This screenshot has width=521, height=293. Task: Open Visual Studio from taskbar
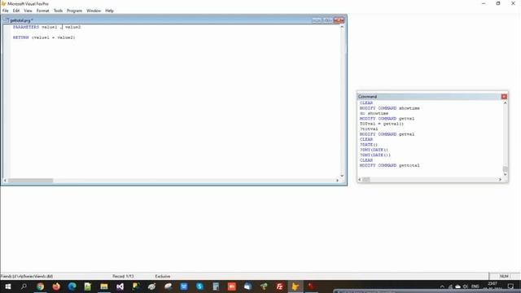(120, 286)
